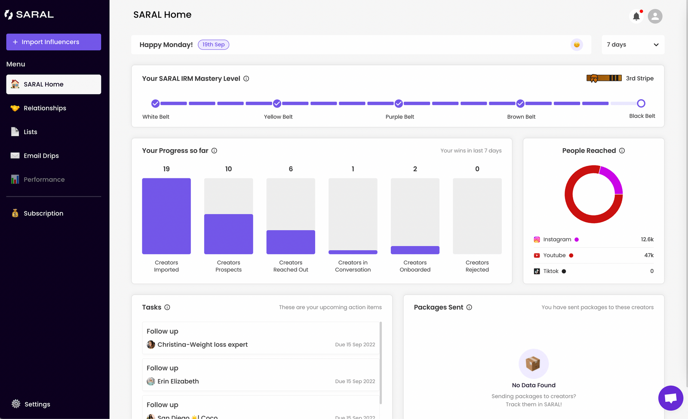Image resolution: width=688 pixels, height=419 pixels.
Task: Click the Import Influencers button
Action: tap(53, 42)
